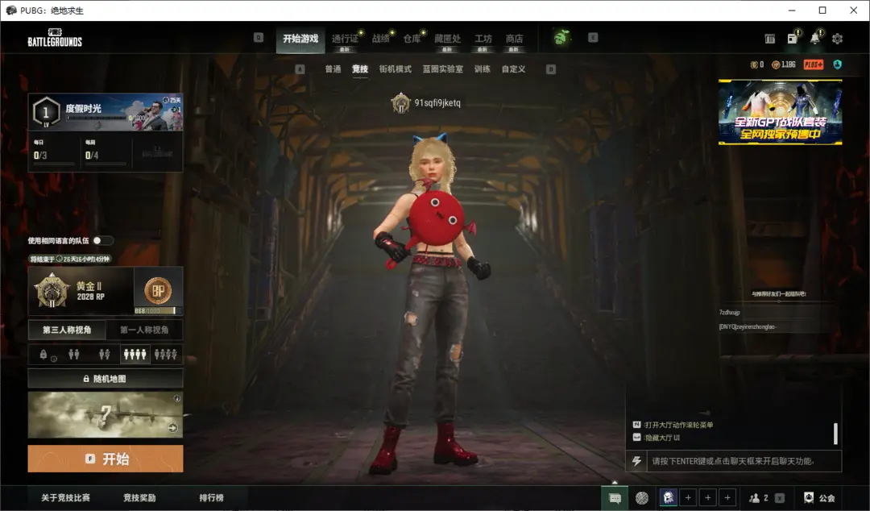Select two-player duo team size
870x511 pixels.
click(74, 355)
